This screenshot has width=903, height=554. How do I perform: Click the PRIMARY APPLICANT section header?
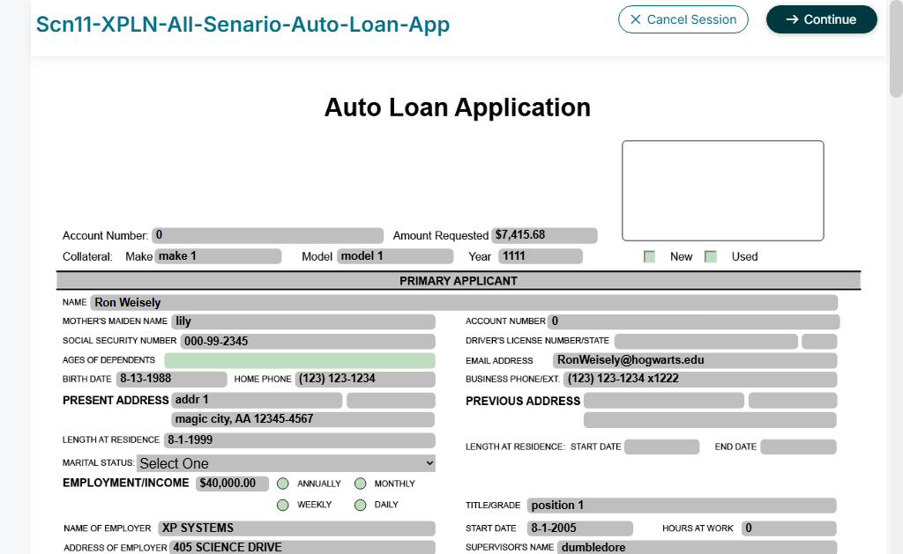pyautogui.click(x=459, y=281)
